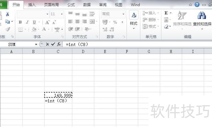Expand the Underline style arrow
Image resolution: width=212 pixels, height=127 pixels.
pos(39,22)
